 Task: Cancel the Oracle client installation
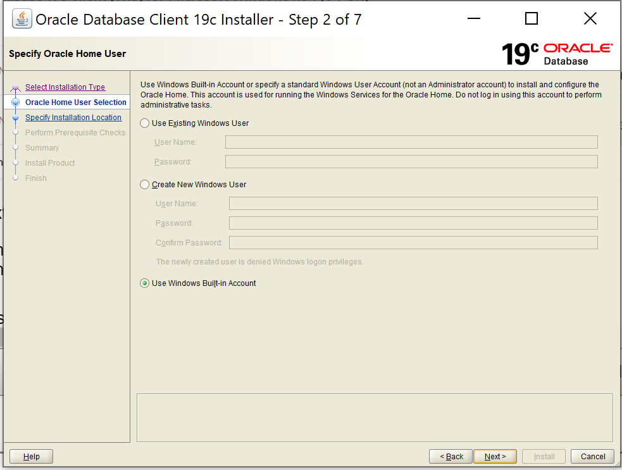pos(593,456)
